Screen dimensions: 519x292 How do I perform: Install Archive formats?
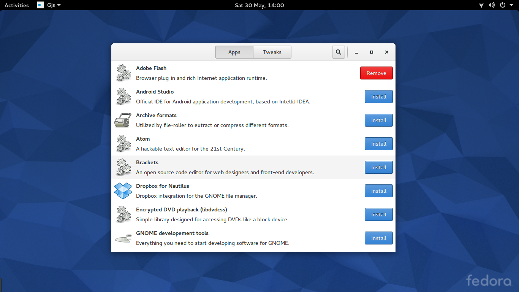[x=379, y=120]
